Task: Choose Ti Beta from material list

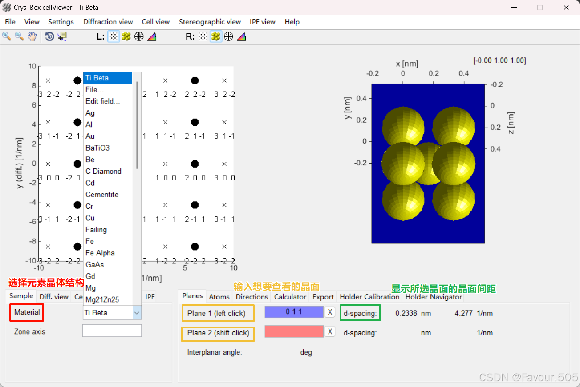Action: click(108, 78)
